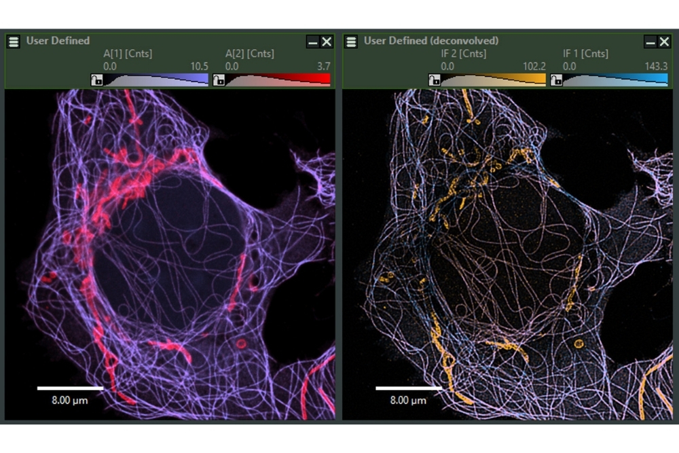Toggle the IF 2 channel range lock
The height and width of the screenshot is (453, 679).
pyautogui.click(x=435, y=80)
